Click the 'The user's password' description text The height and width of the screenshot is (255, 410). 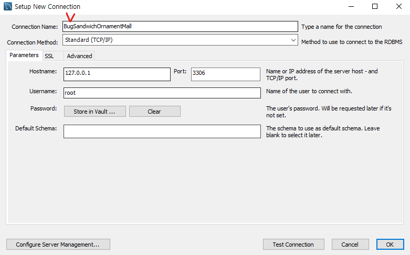(x=329, y=112)
